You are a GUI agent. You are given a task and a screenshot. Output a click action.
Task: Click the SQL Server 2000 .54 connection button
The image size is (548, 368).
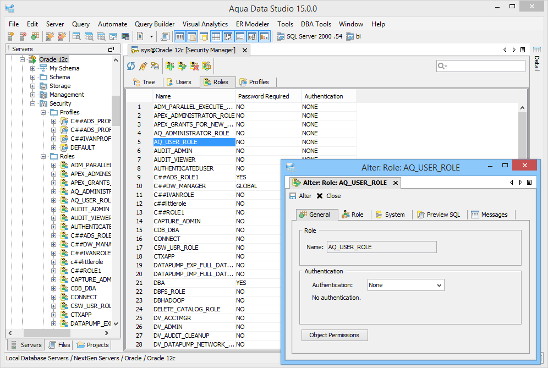310,36
